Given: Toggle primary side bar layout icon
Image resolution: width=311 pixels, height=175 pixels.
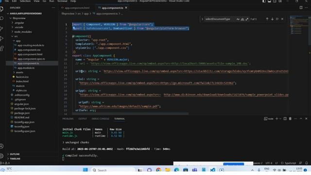Looking at the screenshot, I should tap(264, 1).
